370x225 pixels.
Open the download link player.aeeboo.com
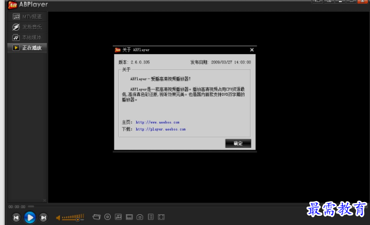pyautogui.click(x=160, y=130)
